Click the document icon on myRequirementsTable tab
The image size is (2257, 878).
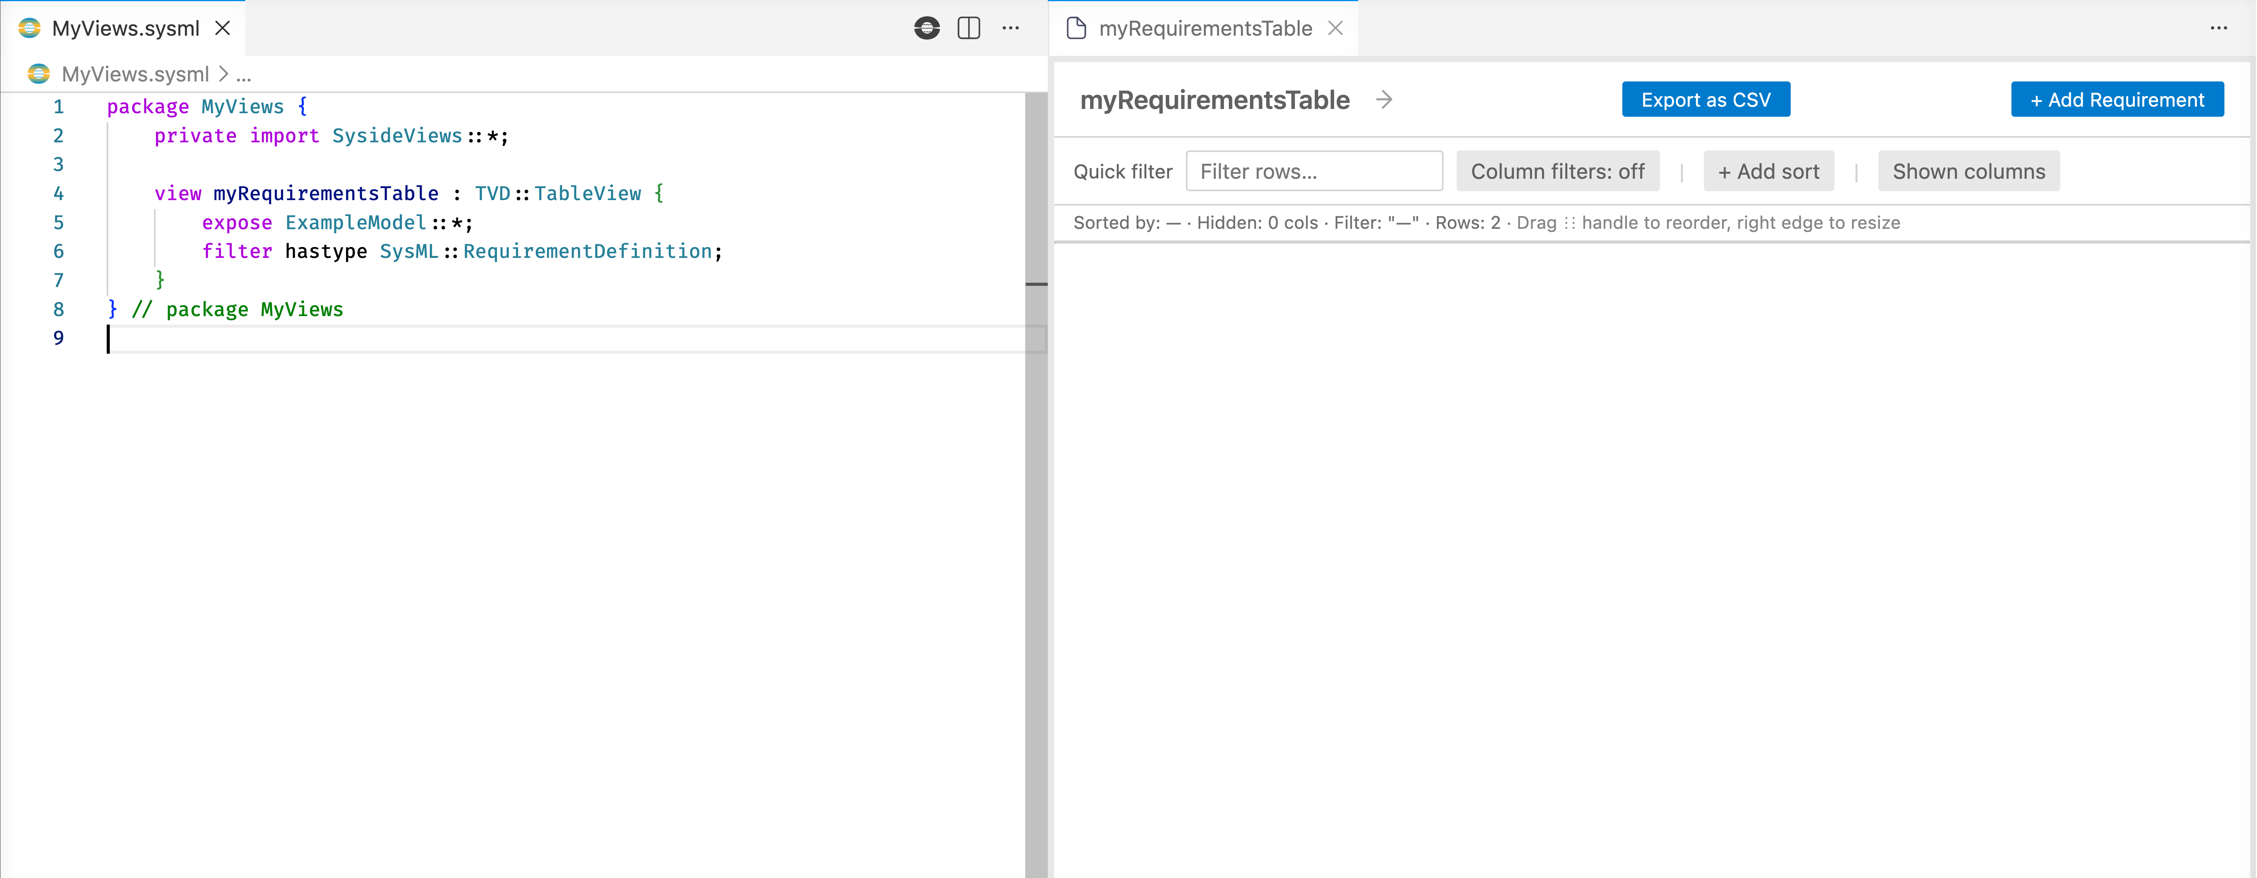point(1076,28)
